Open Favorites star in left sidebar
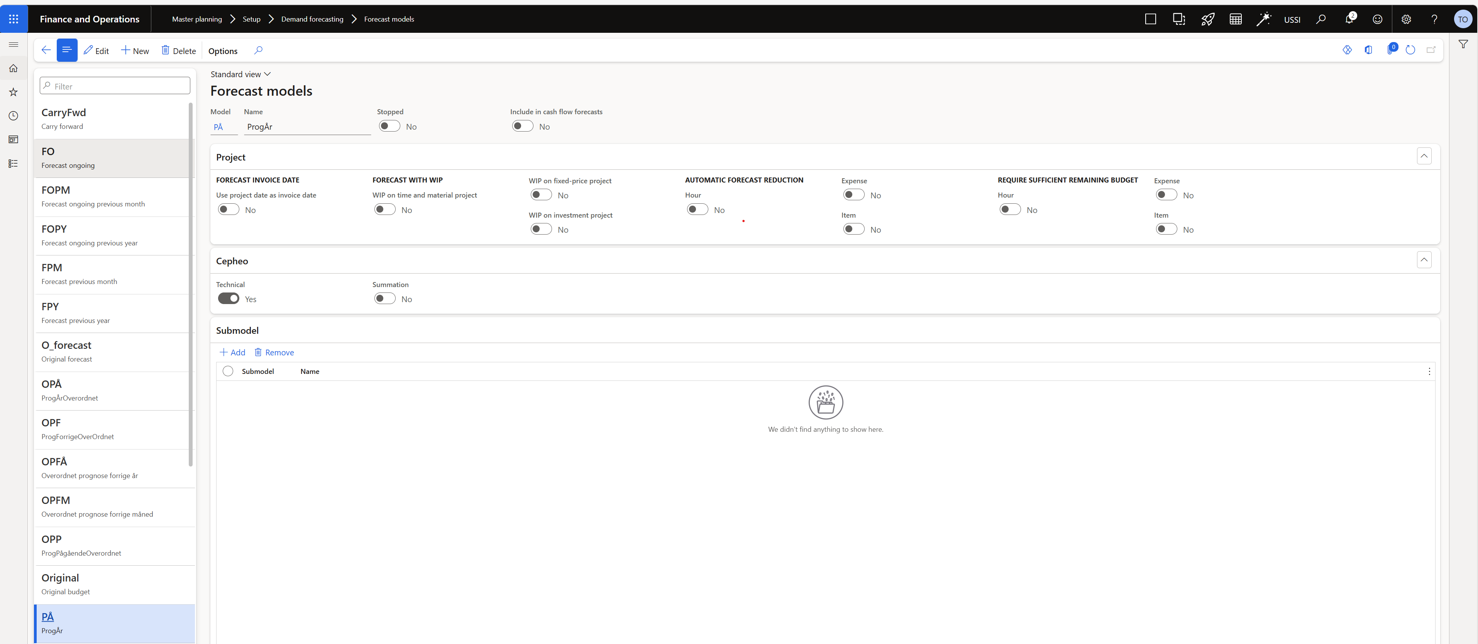The image size is (1478, 644). pos(13,92)
